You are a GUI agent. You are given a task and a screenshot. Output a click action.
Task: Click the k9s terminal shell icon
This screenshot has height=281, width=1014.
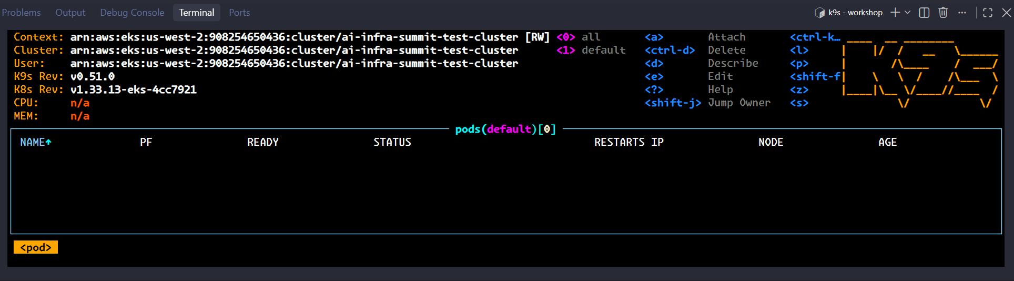[819, 13]
